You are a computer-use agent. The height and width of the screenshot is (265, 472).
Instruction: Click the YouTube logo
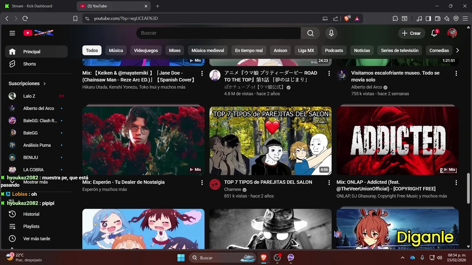38,33
